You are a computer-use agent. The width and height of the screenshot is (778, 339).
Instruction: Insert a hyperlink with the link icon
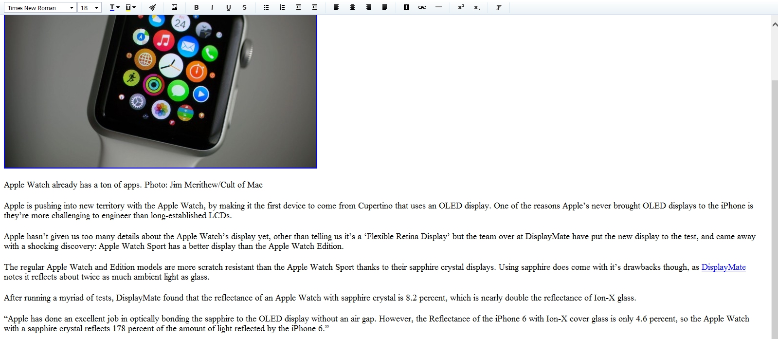click(x=422, y=7)
